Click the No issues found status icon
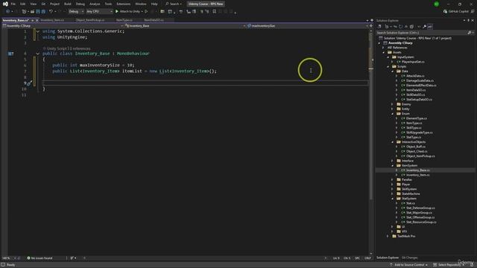Screen dimensions: 477x268 pos(28,258)
